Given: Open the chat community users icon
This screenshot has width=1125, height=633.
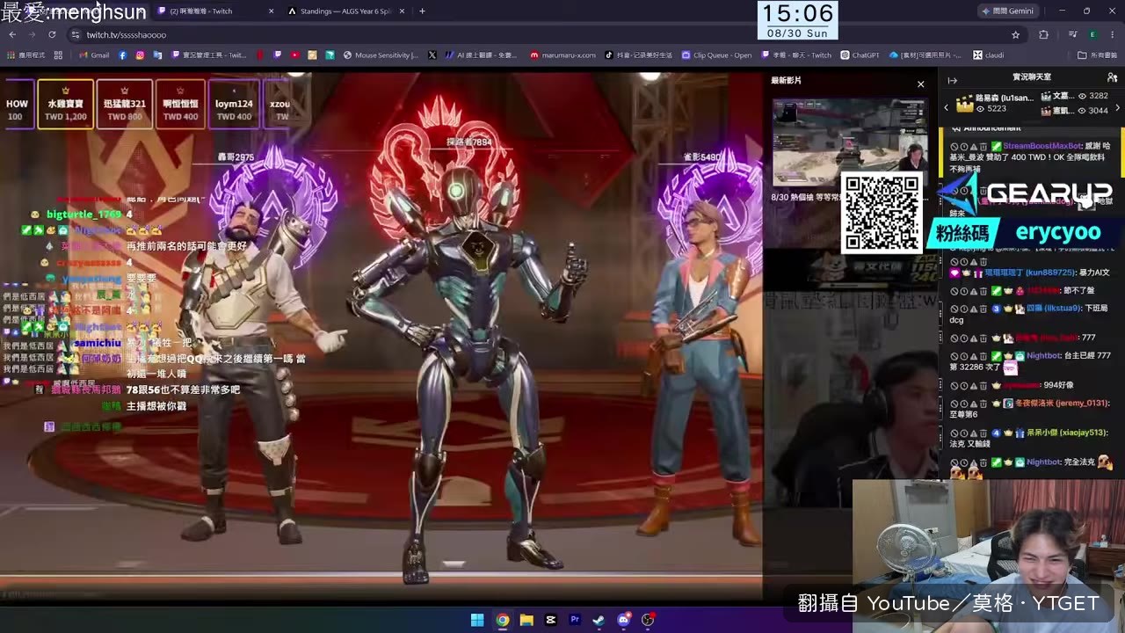Looking at the screenshot, I should 1112,78.
